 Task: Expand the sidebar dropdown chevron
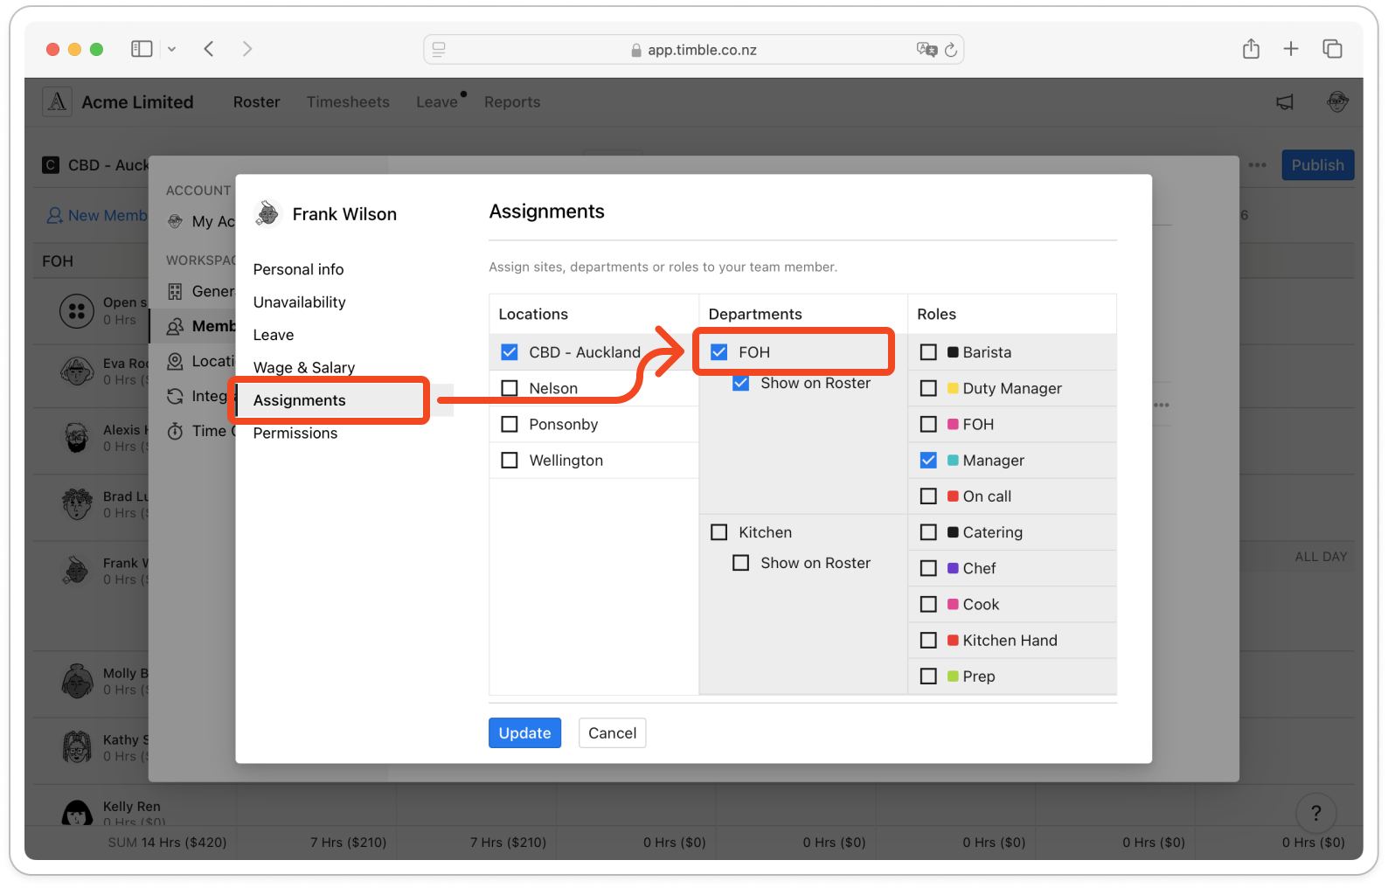[x=172, y=49]
